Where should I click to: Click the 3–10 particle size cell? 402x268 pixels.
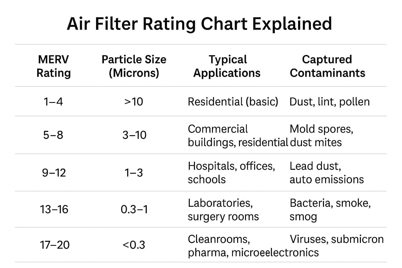134,135
